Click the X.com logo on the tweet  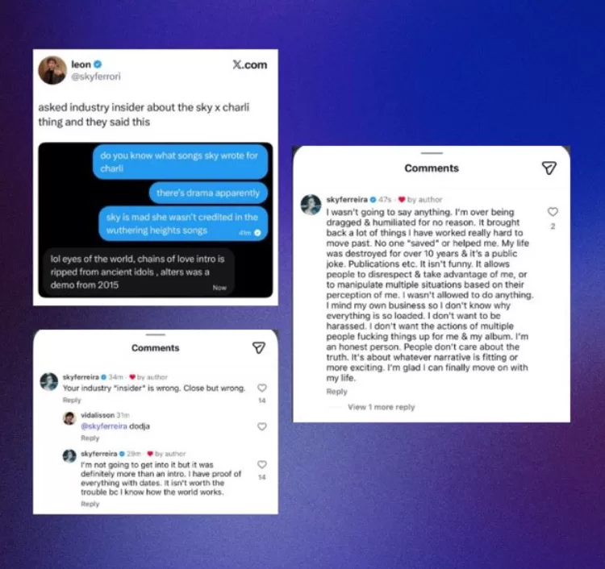[x=250, y=64]
